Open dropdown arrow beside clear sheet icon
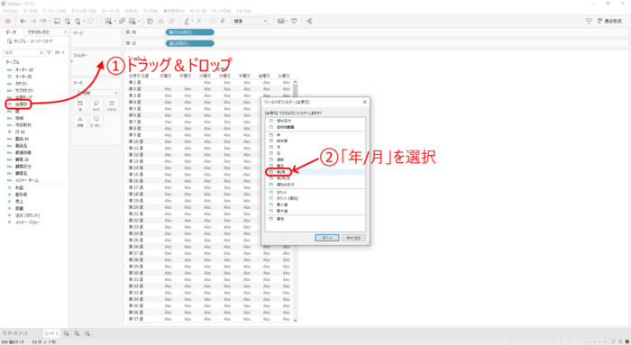Image resolution: width=631 pixels, height=345 pixels. click(x=139, y=21)
